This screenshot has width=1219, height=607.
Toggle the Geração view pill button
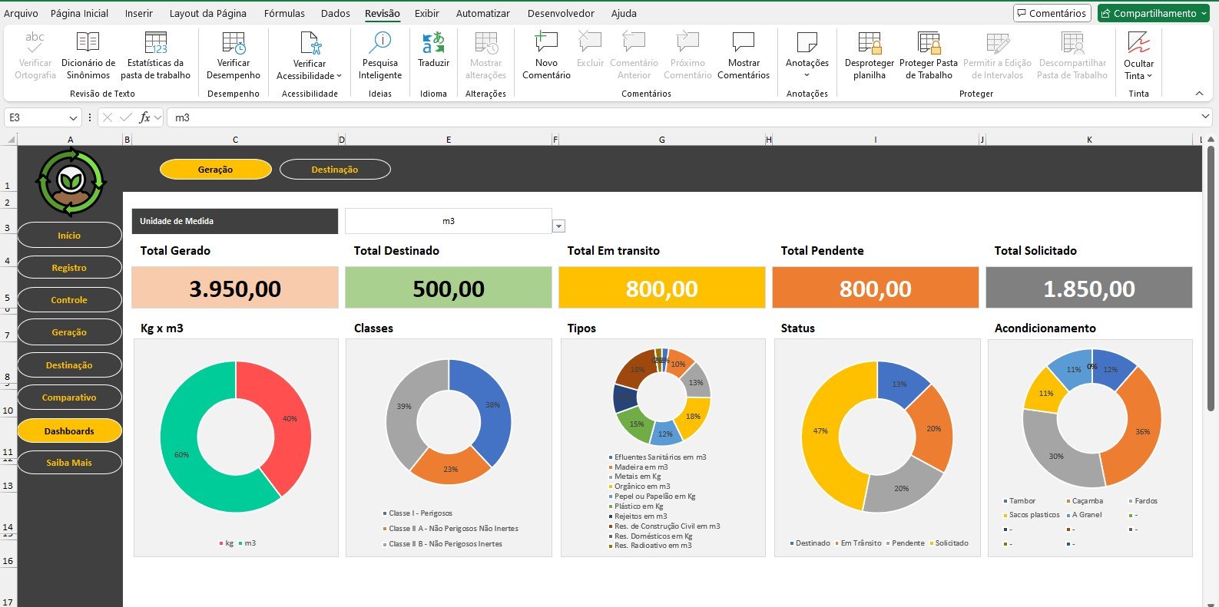point(215,170)
